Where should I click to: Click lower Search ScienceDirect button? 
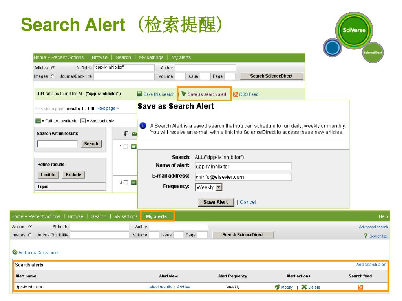click(x=243, y=234)
